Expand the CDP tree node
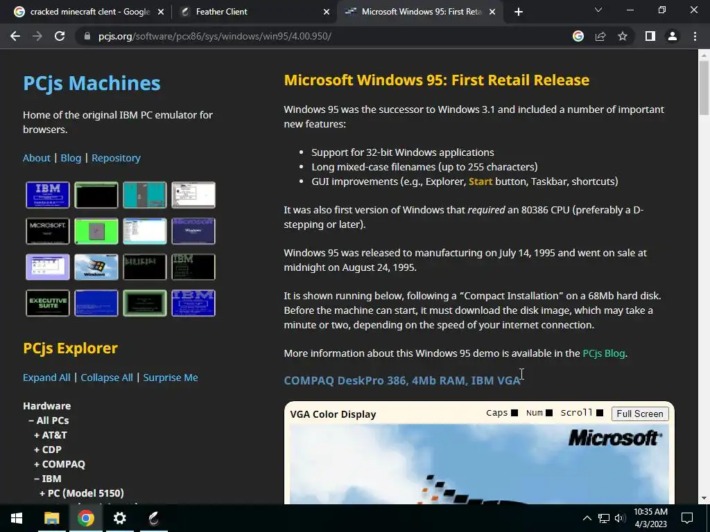The height and width of the screenshot is (532, 710). (x=48, y=450)
